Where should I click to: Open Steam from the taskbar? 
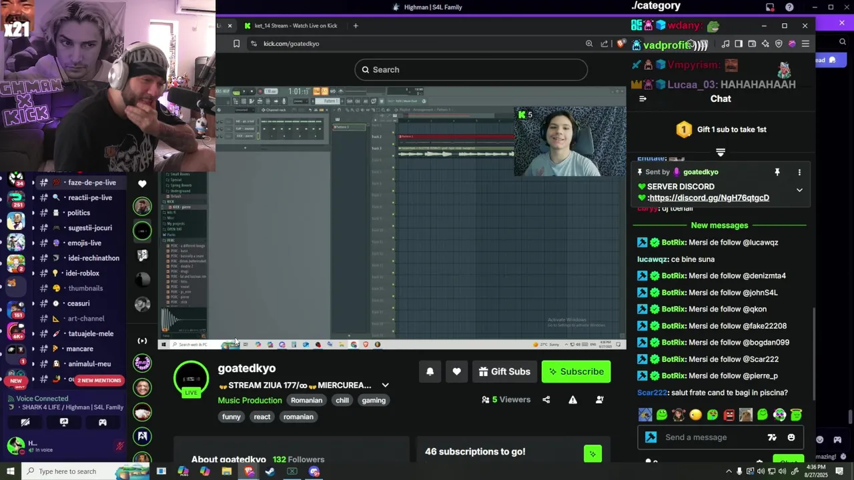[x=270, y=471]
